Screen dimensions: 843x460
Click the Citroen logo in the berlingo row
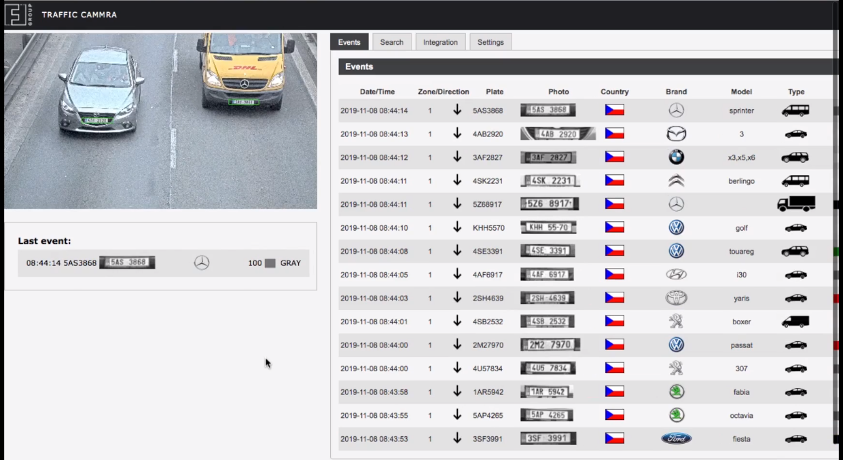[676, 180]
